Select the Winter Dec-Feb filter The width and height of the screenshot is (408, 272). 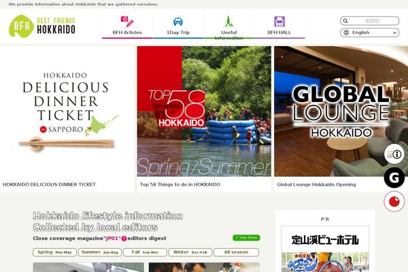click(x=190, y=252)
